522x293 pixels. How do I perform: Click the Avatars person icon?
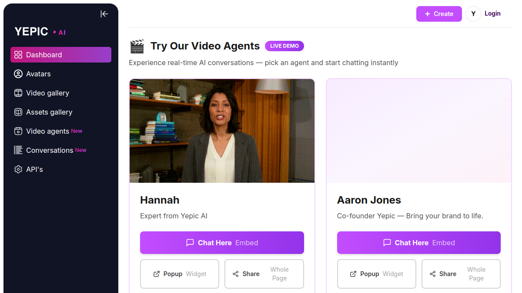point(18,74)
